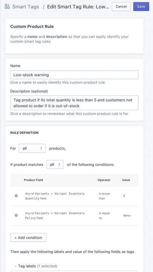
Task: Remove the Variant Inventory Policy condition
Action: tap(16, 215)
